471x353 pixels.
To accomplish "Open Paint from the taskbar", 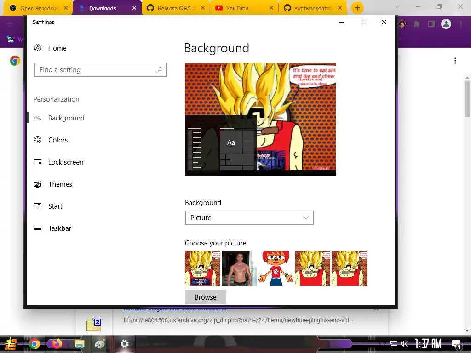I will (x=99, y=344).
